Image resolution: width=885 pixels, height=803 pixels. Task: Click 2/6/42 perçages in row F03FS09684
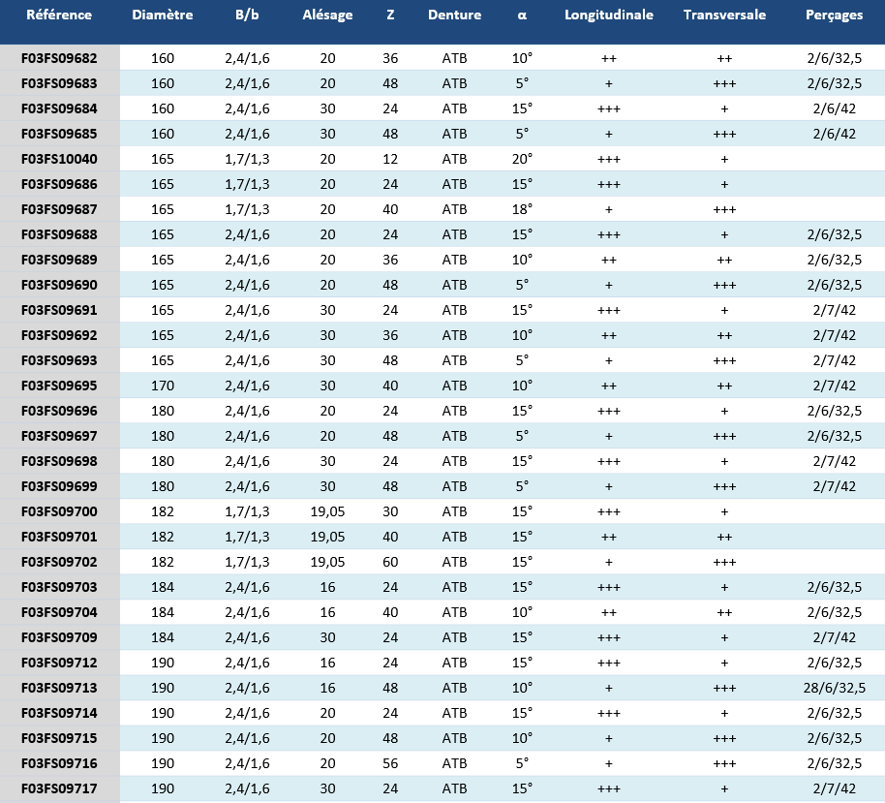point(835,109)
